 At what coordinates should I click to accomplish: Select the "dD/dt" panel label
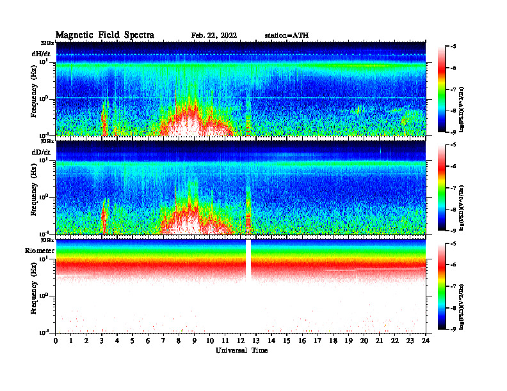pyautogui.click(x=41, y=152)
